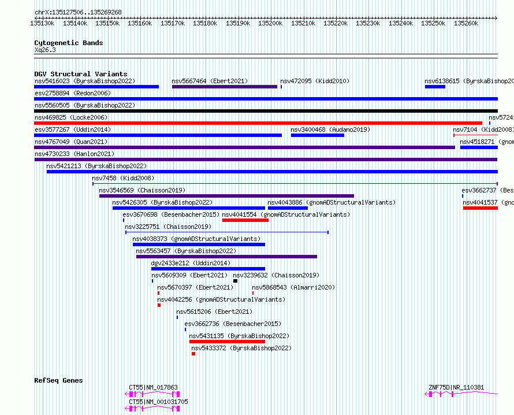Select the CT55|NM_001031705 gene glyph
Image resolution: width=514 pixels, height=415 pixels.
coord(152,409)
